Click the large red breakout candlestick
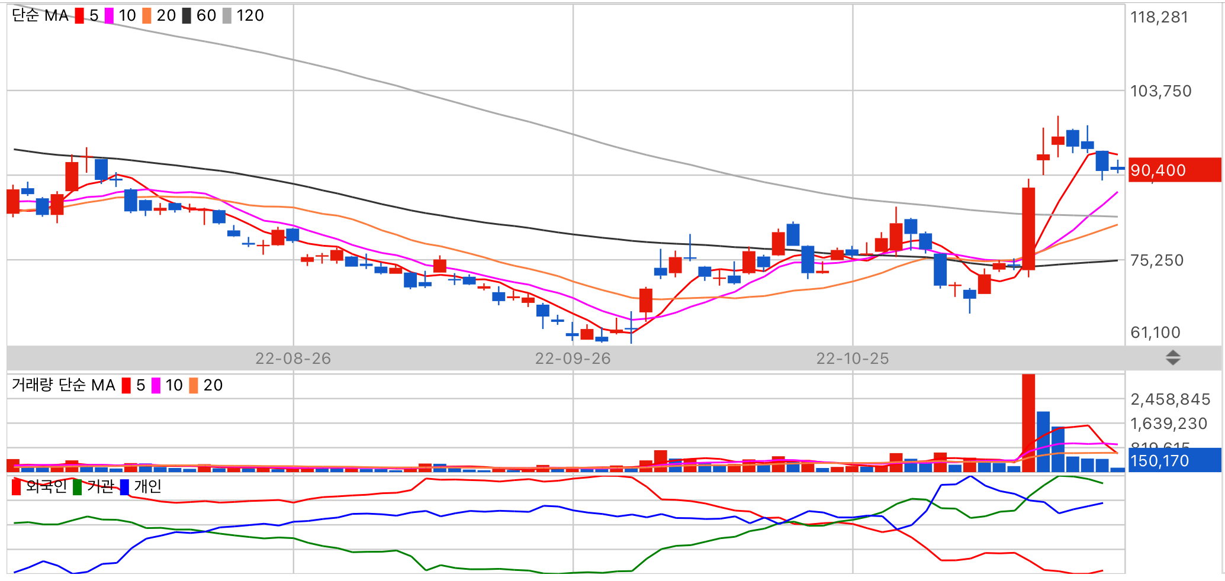This screenshot has width=1225, height=581. tap(1028, 228)
